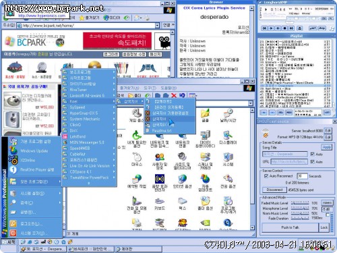Open the 키보드 keyboard icon
Image resolution: width=337 pixels, height=253 pixels.
[160, 204]
